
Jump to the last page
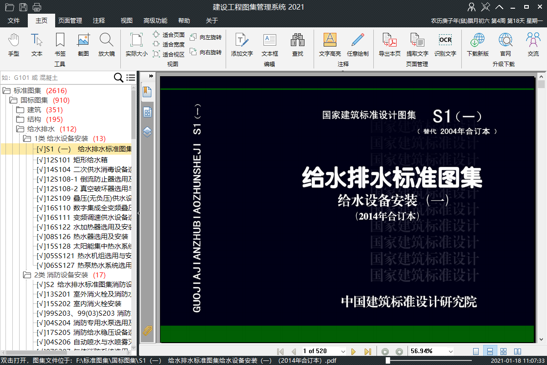click(x=367, y=351)
